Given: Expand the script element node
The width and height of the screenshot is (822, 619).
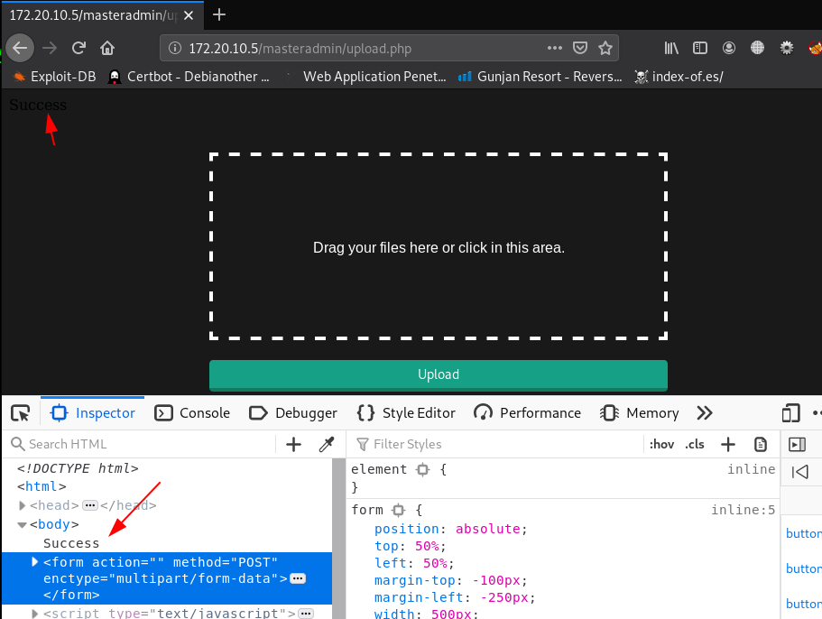Looking at the screenshot, I should pos(34,614).
